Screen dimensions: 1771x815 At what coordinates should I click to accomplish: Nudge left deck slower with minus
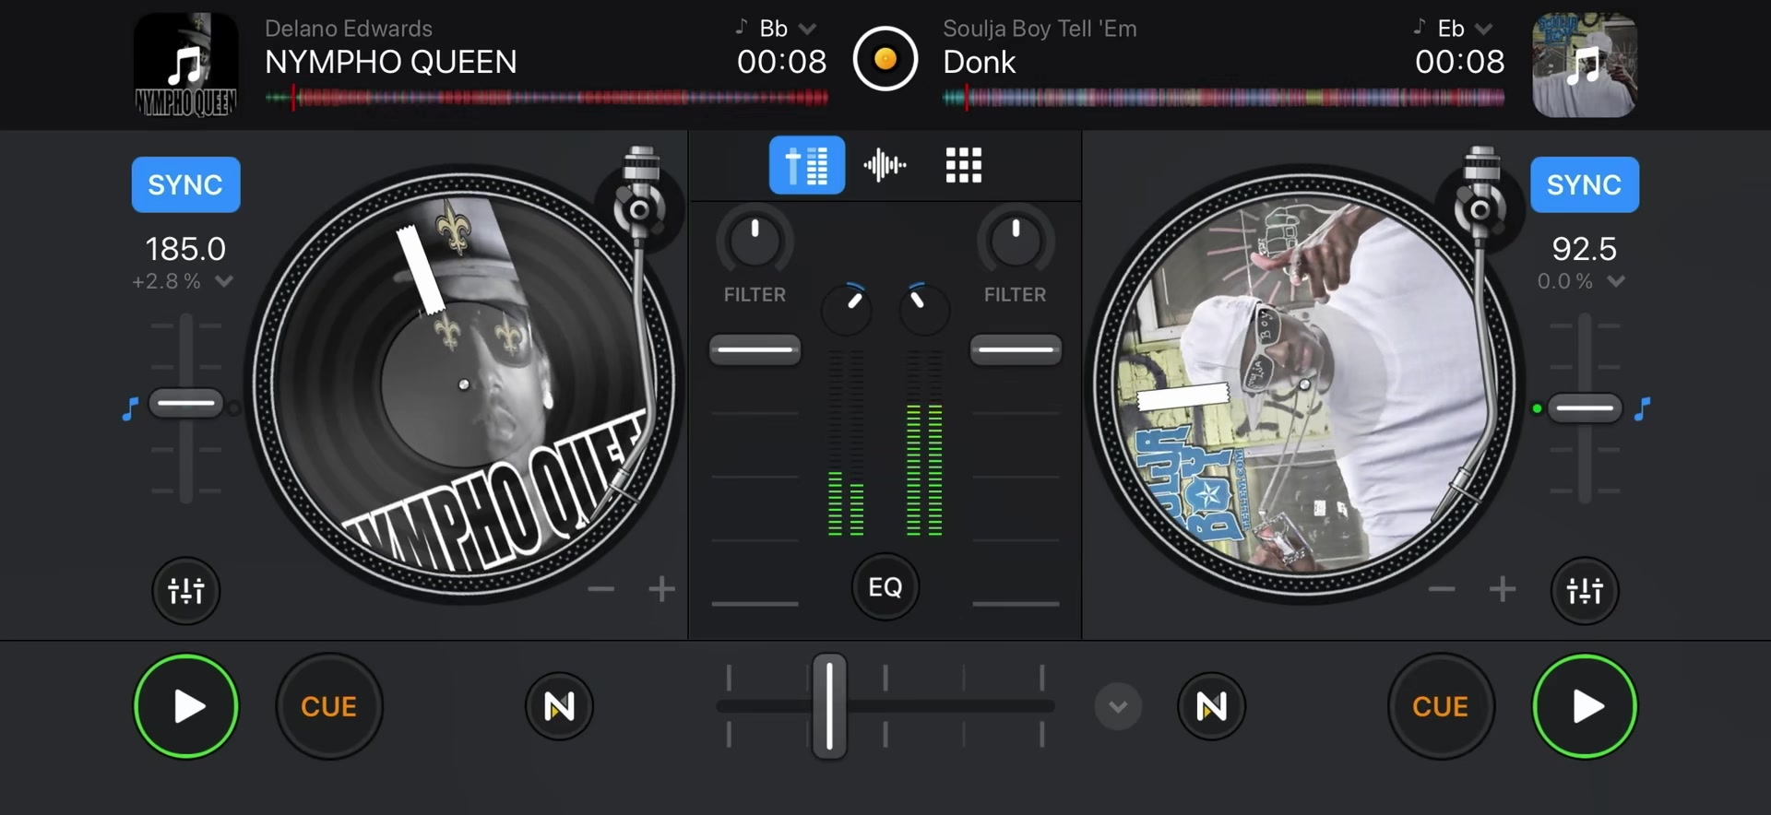(x=601, y=588)
